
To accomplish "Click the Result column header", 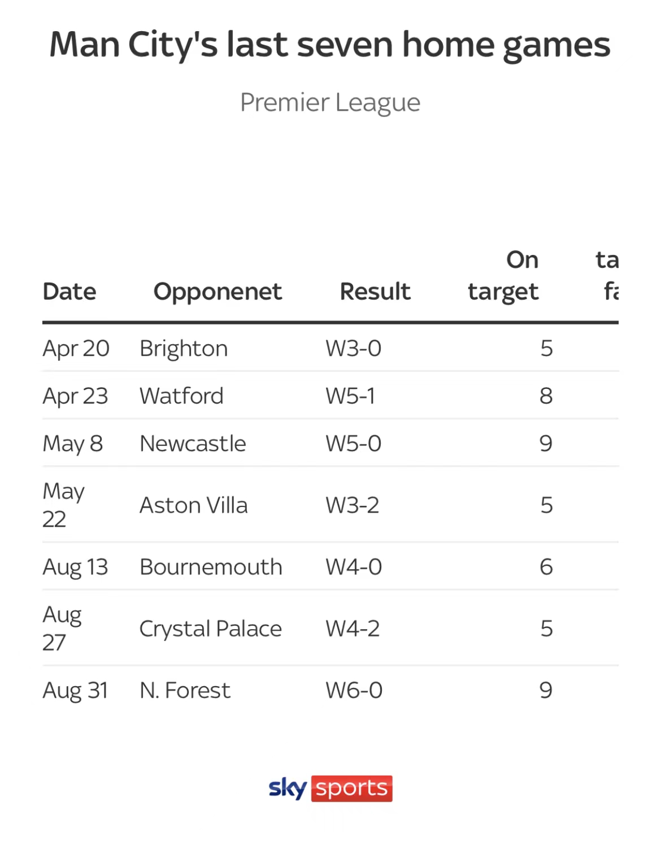I will pyautogui.click(x=375, y=292).
